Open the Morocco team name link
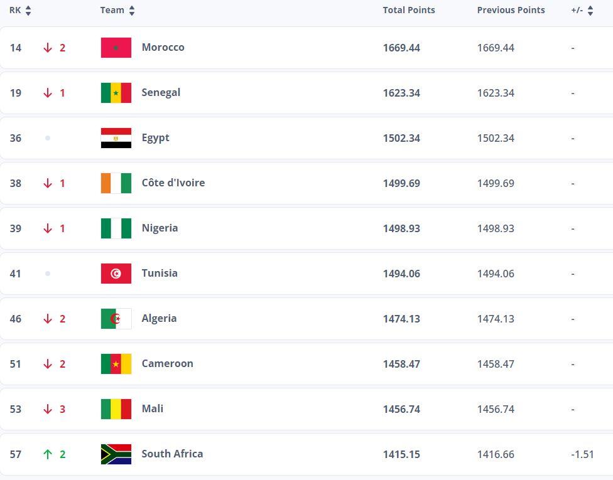Image resolution: width=613 pixels, height=480 pixels. point(163,47)
